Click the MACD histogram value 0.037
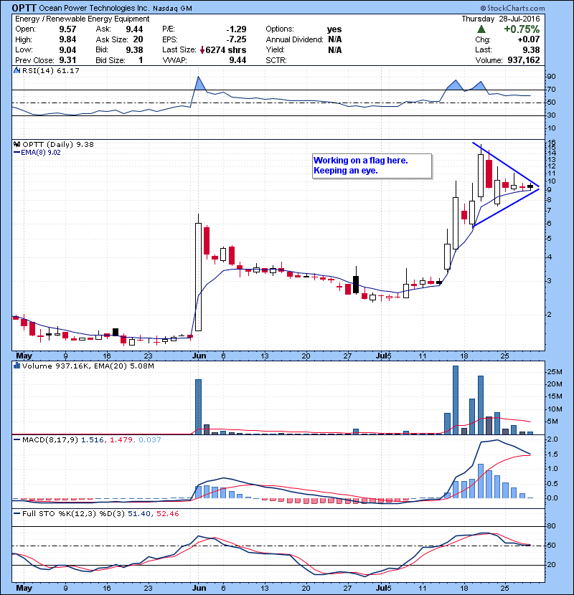The height and width of the screenshot is (595, 574). 150,440
